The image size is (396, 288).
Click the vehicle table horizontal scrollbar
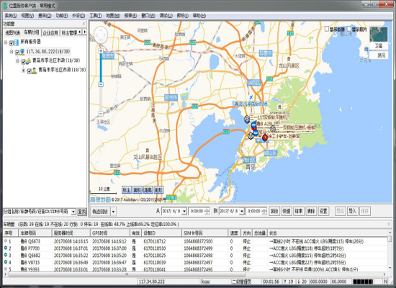[126, 274]
